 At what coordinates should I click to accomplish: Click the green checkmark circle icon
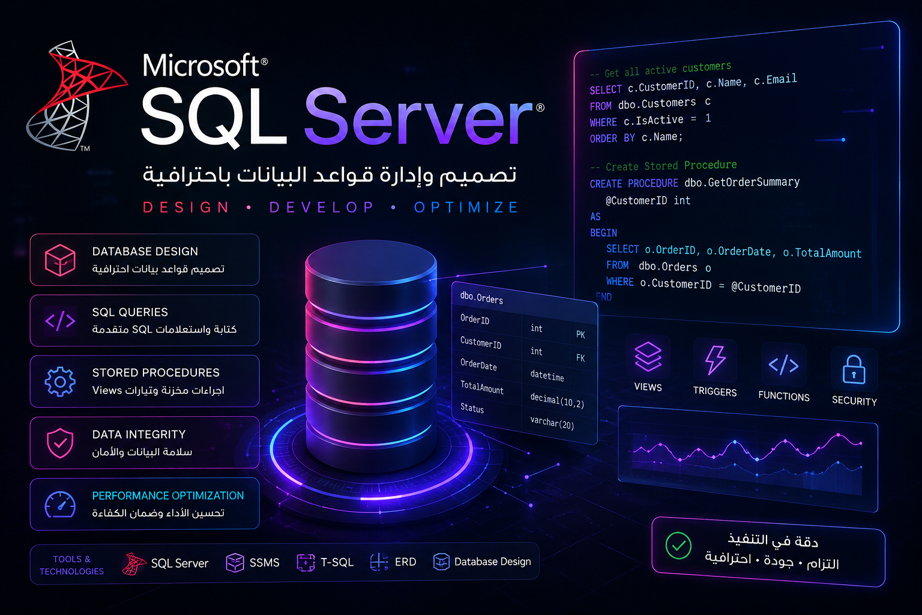click(x=678, y=546)
